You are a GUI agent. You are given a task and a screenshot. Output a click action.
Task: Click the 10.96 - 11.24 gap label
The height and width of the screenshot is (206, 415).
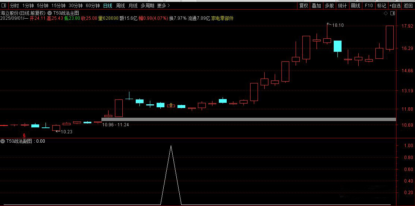point(115,125)
